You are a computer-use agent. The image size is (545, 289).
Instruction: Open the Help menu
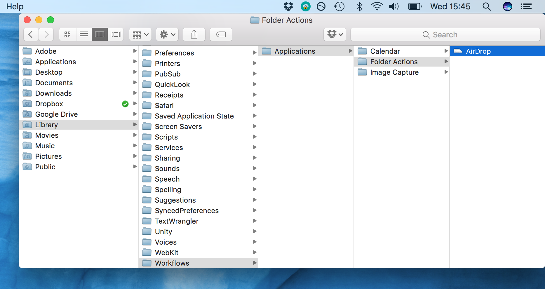(15, 6)
